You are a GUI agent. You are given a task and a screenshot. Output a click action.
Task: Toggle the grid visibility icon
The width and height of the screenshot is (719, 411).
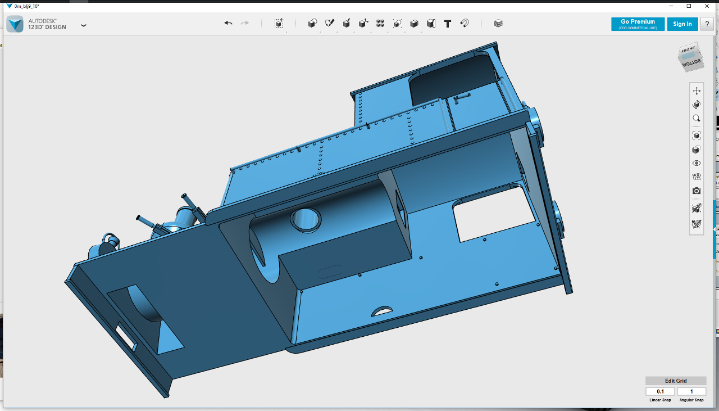point(697,177)
